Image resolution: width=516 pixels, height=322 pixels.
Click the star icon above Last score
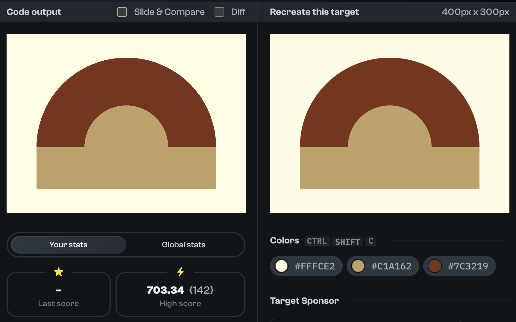click(x=59, y=272)
